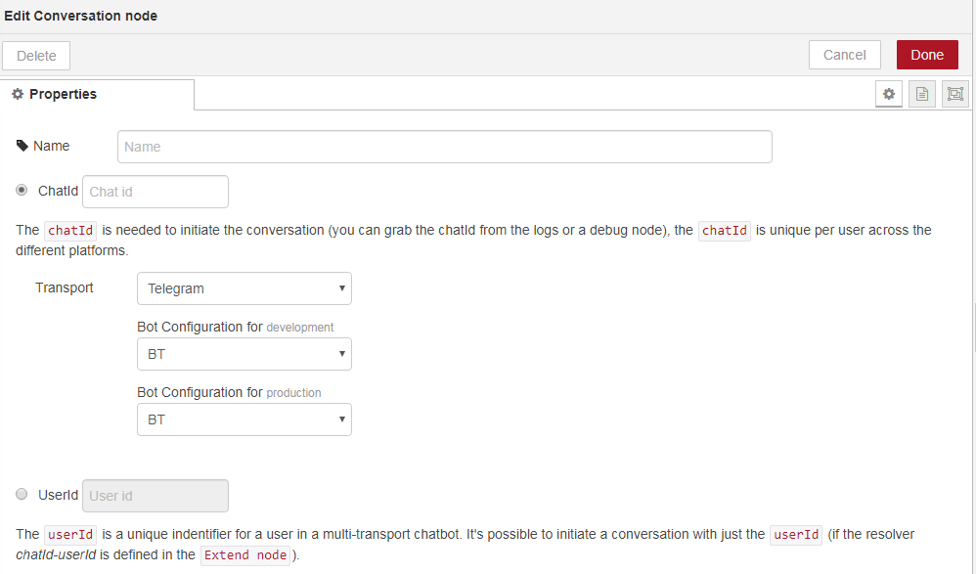Cancel editing the Conversation node
The image size is (976, 574).
coord(844,55)
